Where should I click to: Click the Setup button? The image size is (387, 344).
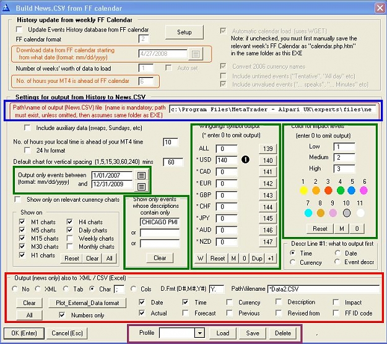coord(185,32)
